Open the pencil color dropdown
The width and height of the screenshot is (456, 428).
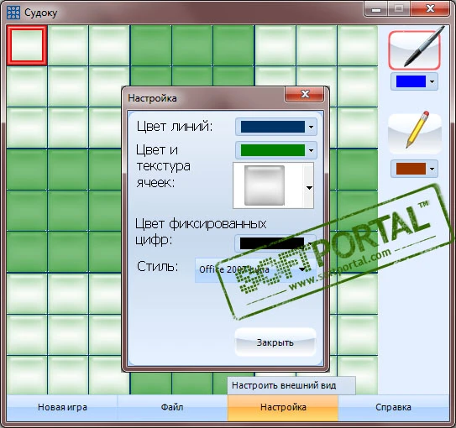[432, 169]
